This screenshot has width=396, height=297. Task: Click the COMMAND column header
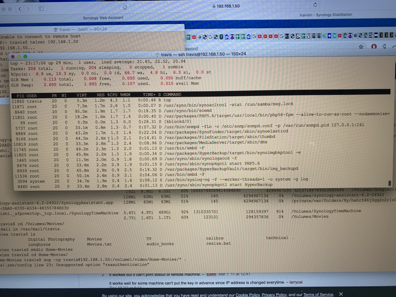[x=172, y=94]
